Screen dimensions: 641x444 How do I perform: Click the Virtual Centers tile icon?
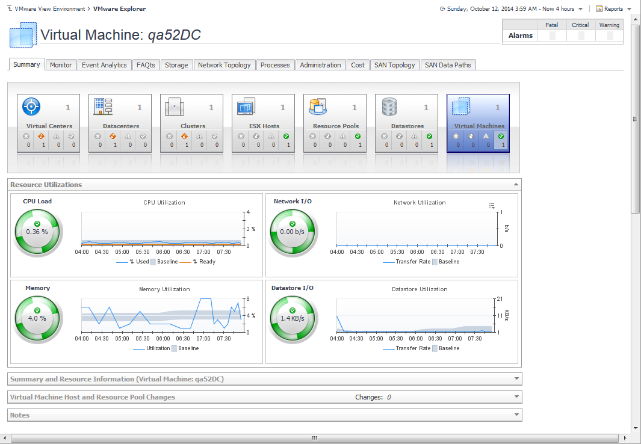[31, 107]
